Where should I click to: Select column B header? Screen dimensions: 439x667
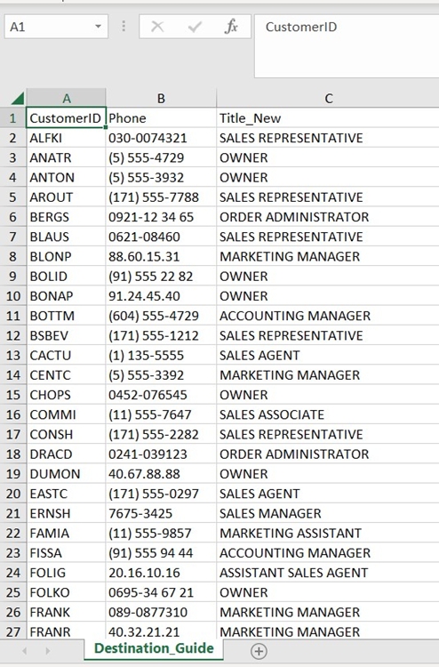pyautogui.click(x=161, y=98)
